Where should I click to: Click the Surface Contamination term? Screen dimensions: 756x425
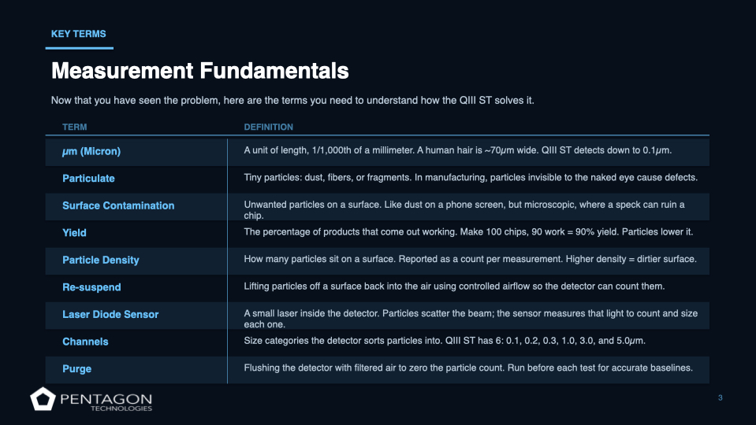(x=118, y=205)
